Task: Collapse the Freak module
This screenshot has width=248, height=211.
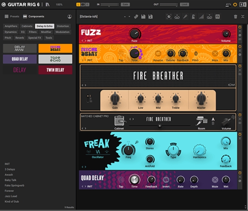Action: point(240,138)
